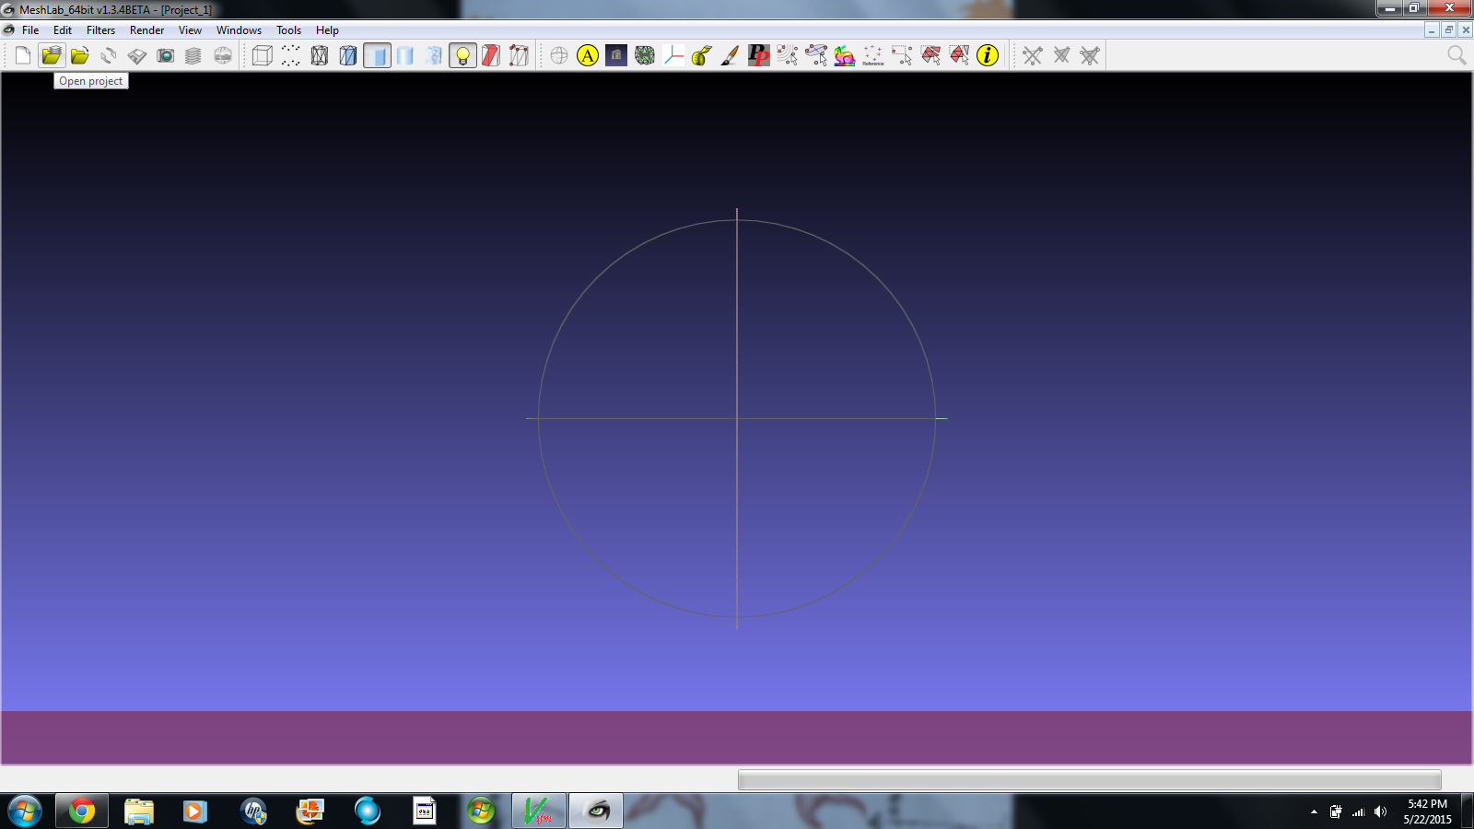Toggle hidden lines render mode
Screen dimensions: 1474x829
(348, 55)
